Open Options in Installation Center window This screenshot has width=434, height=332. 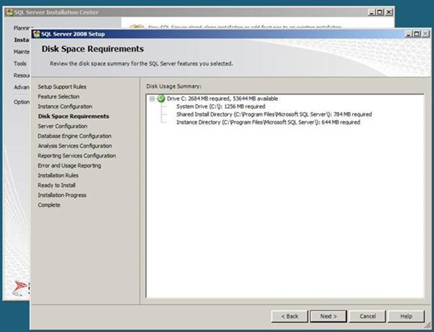coord(22,102)
